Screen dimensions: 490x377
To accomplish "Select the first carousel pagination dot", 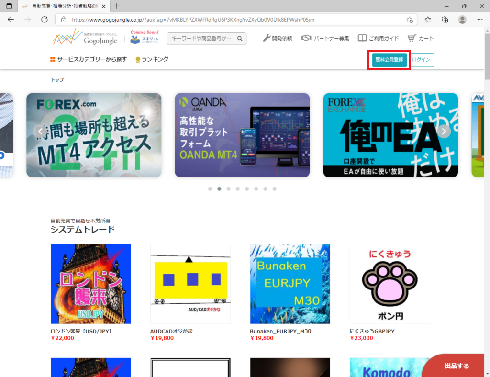I will (x=210, y=189).
